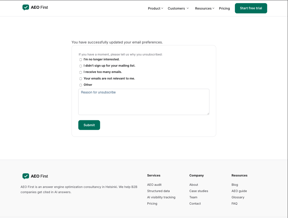Choose "I didn't sign up" radio option
The width and height of the screenshot is (288, 218).
point(81,66)
